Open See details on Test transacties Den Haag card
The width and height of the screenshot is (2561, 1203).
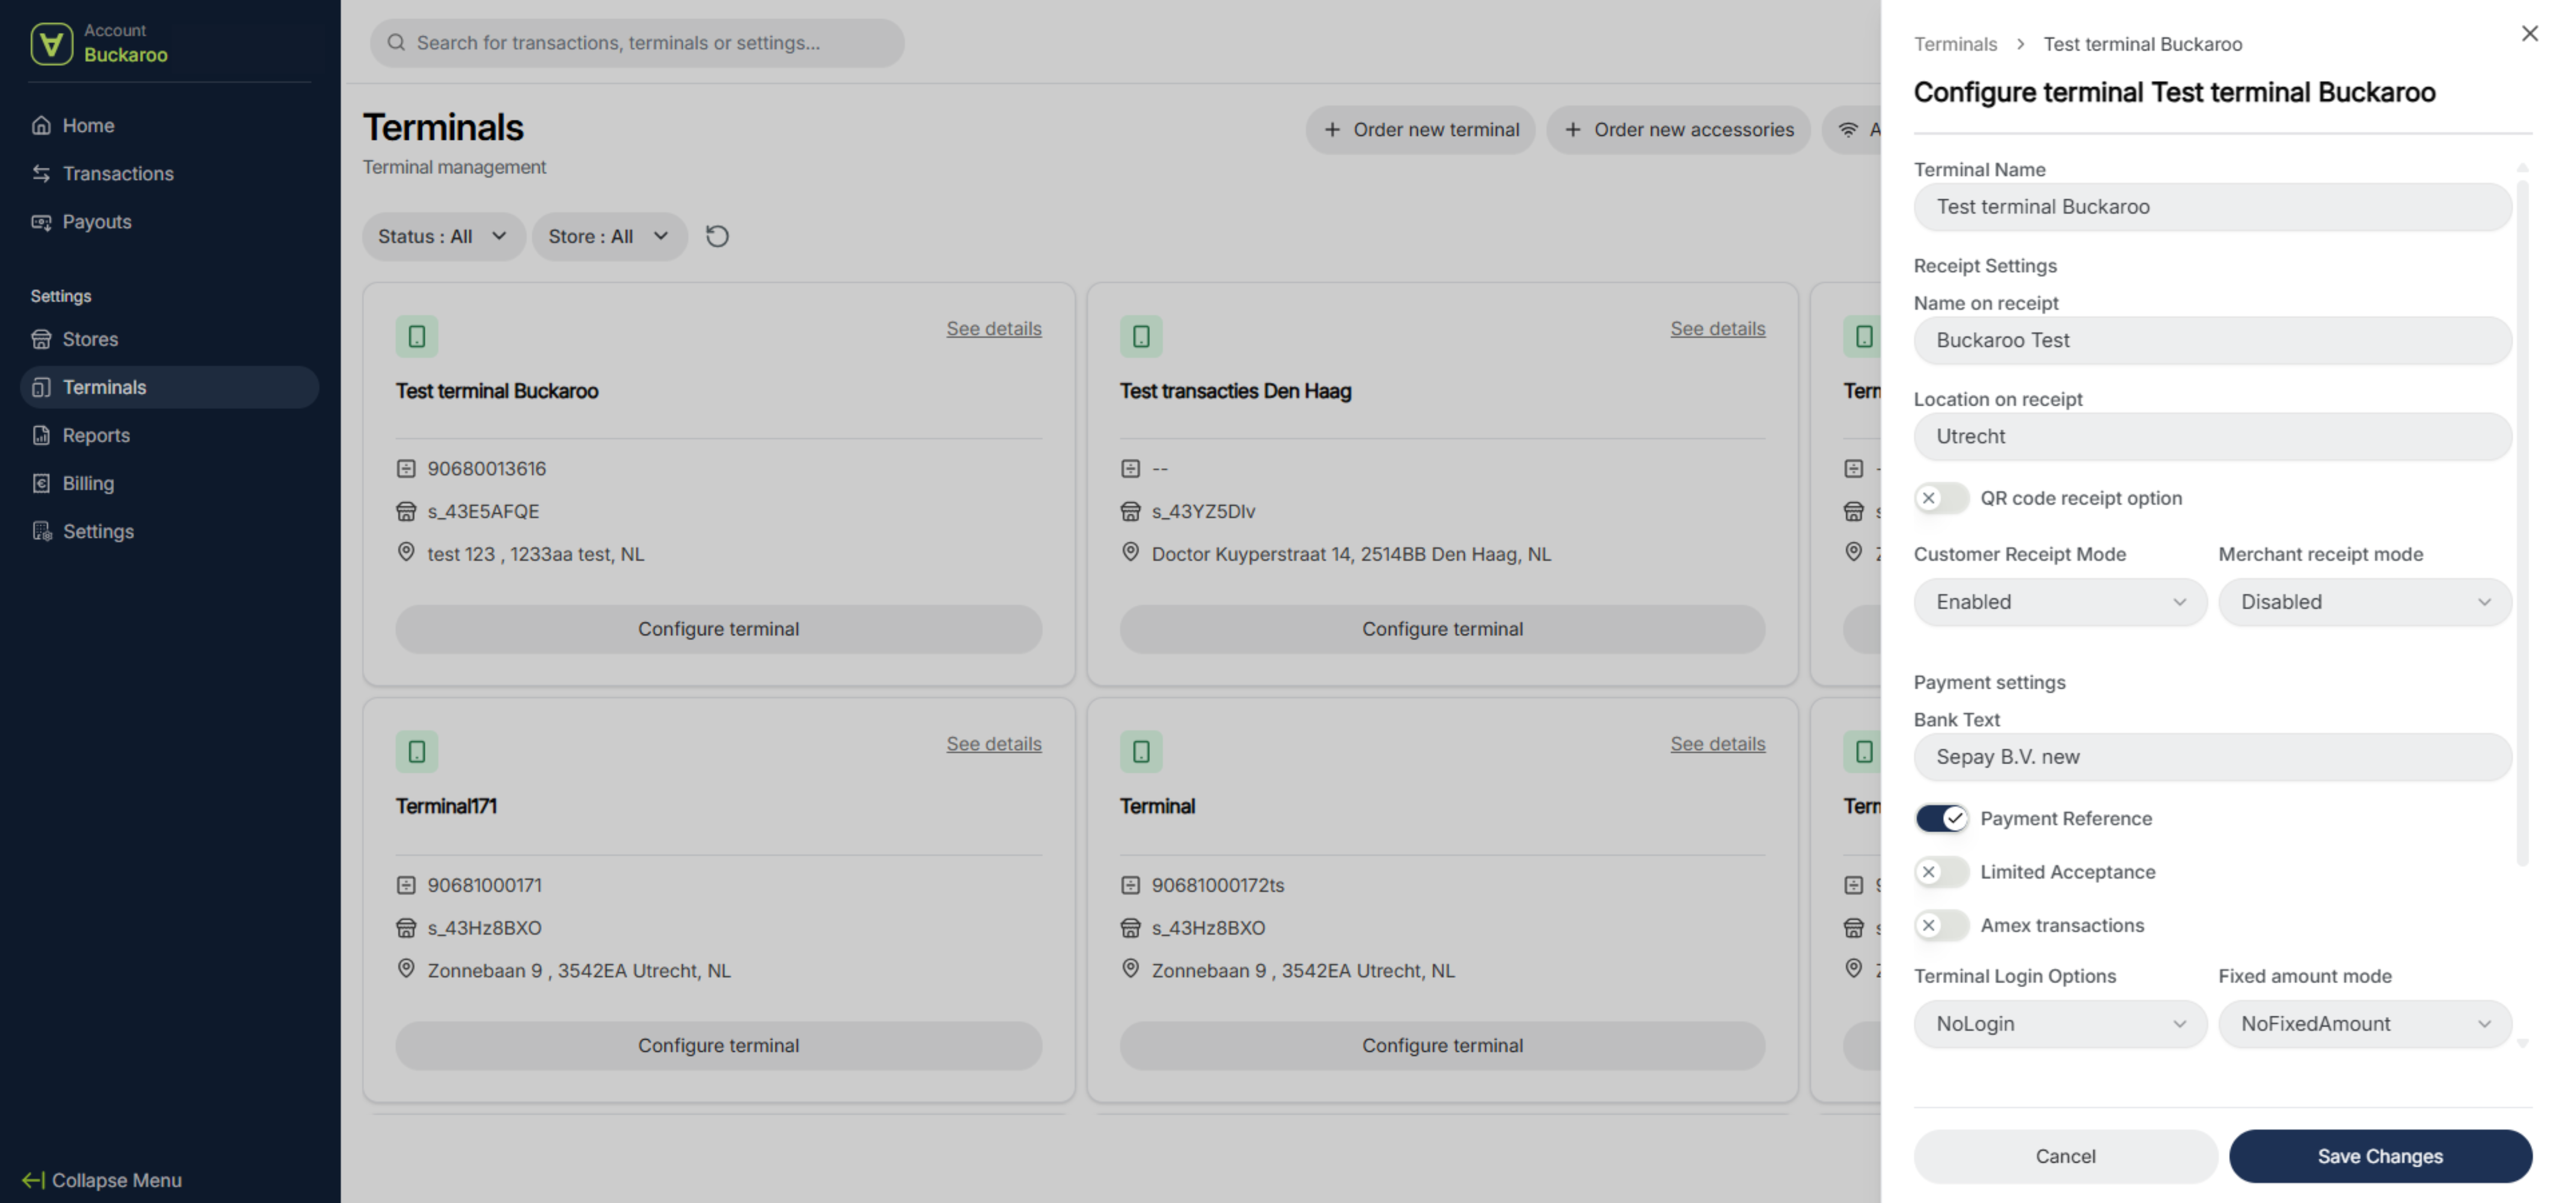[x=1717, y=328]
